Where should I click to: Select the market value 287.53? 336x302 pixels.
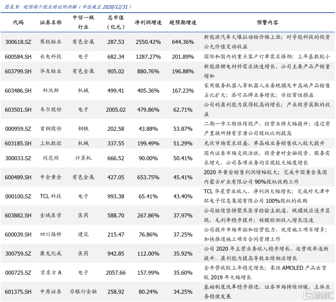116,42
